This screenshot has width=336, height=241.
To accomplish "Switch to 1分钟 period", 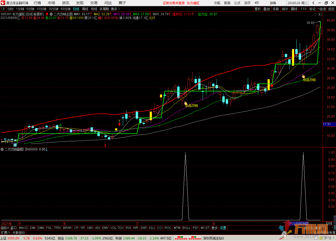I will (x=20, y=9).
